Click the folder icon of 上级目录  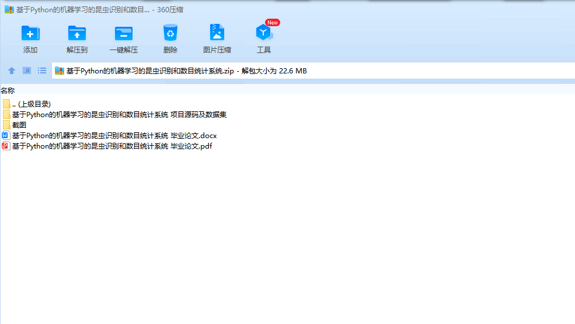6,104
